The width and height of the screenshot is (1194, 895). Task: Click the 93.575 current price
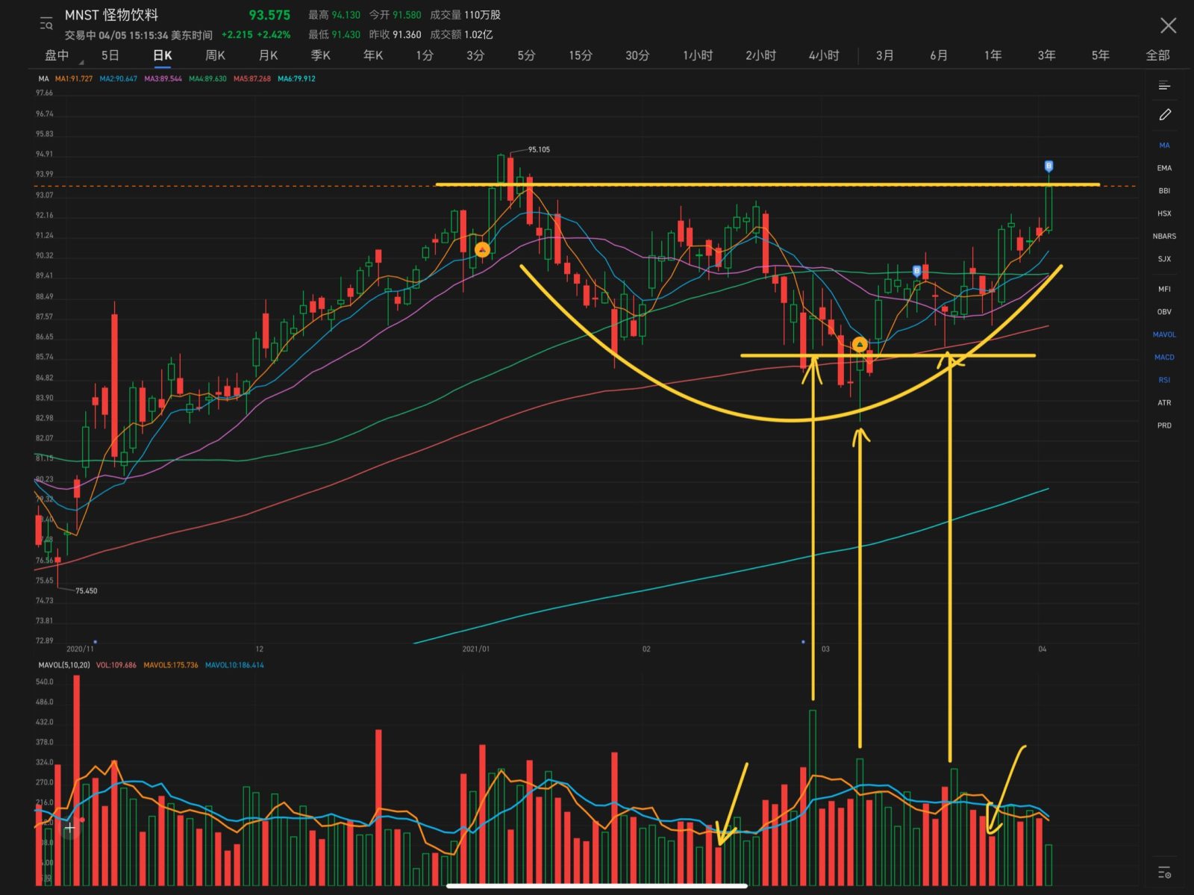click(269, 15)
